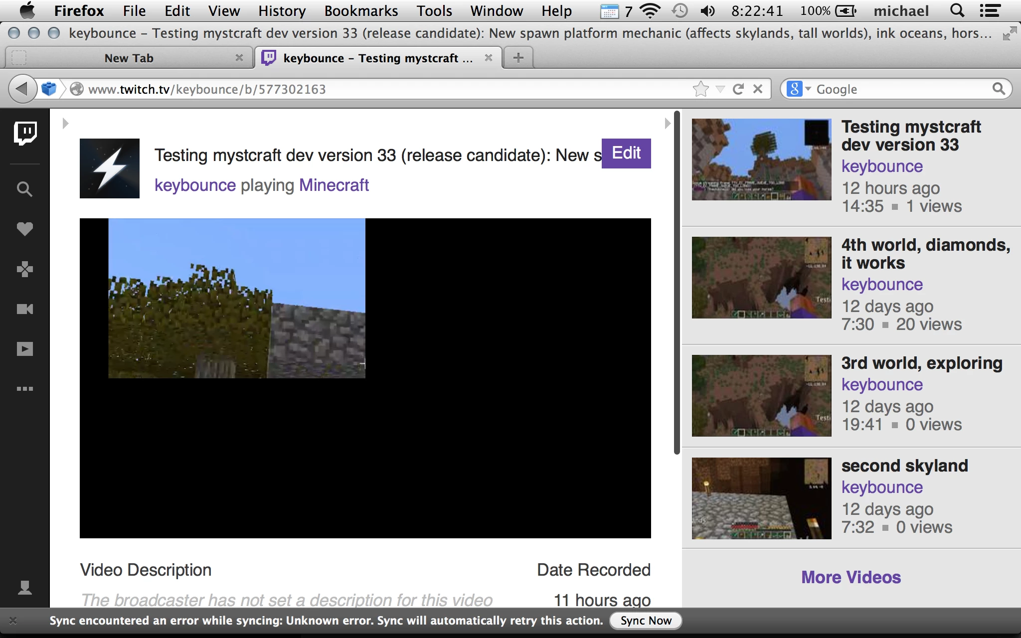This screenshot has width=1021, height=638.
Task: Bookmark this page with the star icon
Action: tap(700, 89)
